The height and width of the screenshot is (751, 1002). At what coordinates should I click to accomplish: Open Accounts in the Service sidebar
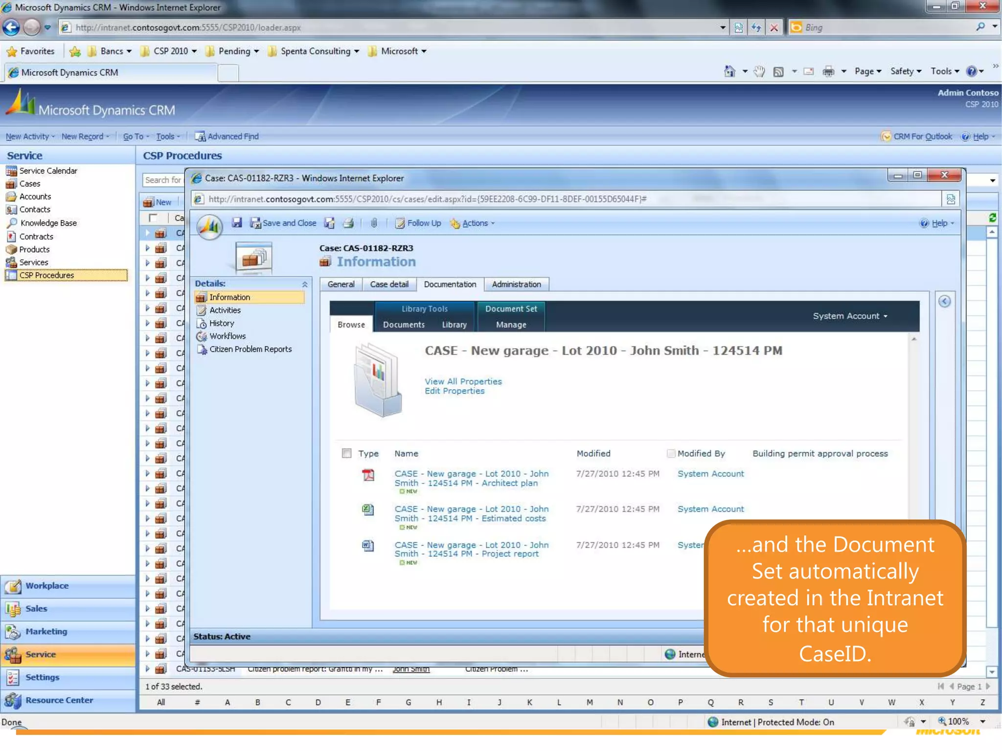click(x=35, y=197)
